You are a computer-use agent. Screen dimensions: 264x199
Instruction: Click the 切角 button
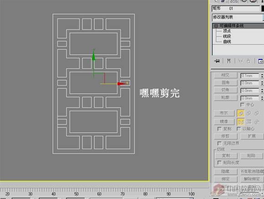click(x=226, y=90)
